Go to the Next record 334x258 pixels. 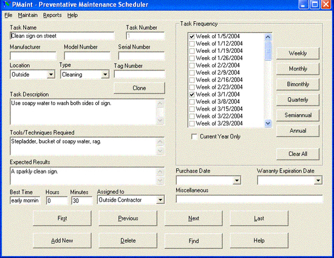(x=194, y=219)
